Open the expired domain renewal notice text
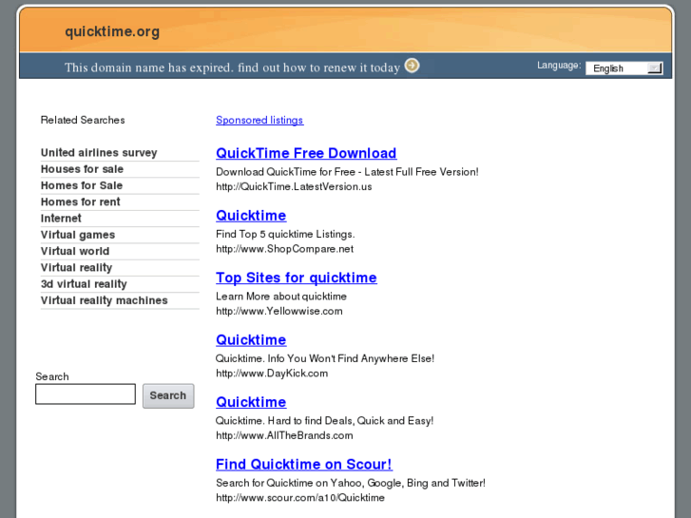 click(x=232, y=67)
